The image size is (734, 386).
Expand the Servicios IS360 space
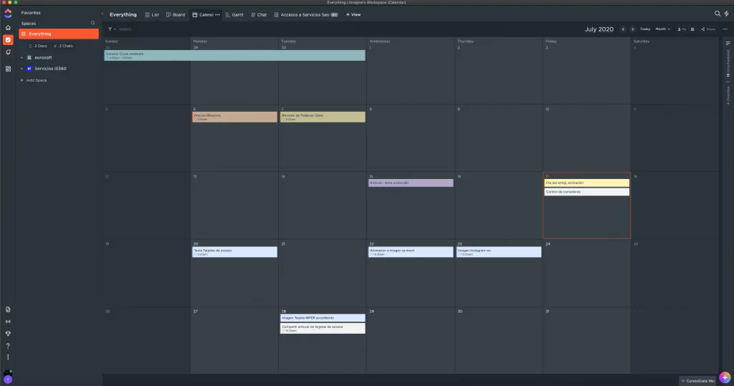(22, 68)
